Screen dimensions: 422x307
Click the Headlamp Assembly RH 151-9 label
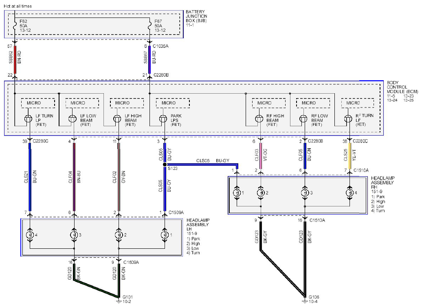(x=382, y=184)
